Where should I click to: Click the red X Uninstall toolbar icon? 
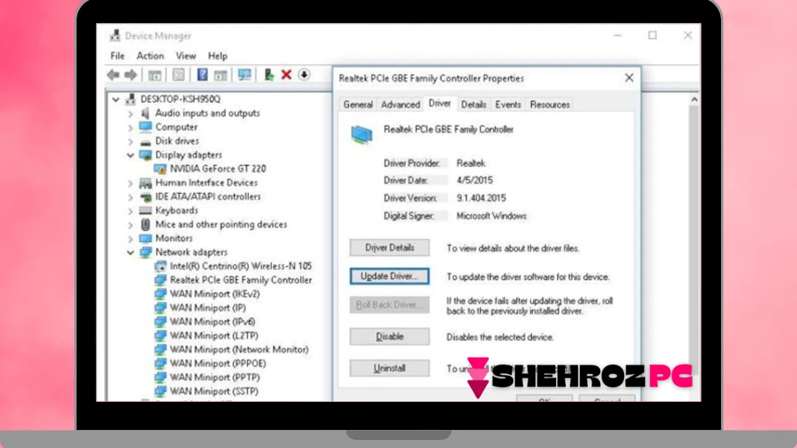pos(286,75)
